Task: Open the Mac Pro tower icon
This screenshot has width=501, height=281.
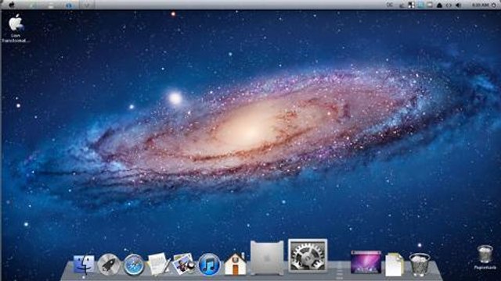Action: [267, 258]
